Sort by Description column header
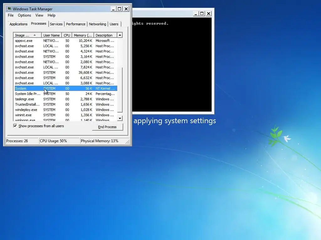Image resolution: width=321 pixels, height=240 pixels. [105, 35]
